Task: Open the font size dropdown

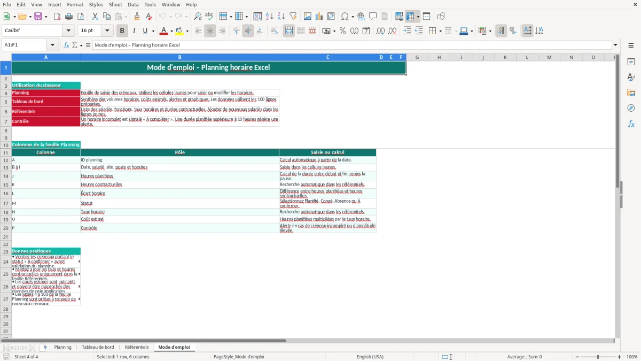Action: (x=107, y=31)
